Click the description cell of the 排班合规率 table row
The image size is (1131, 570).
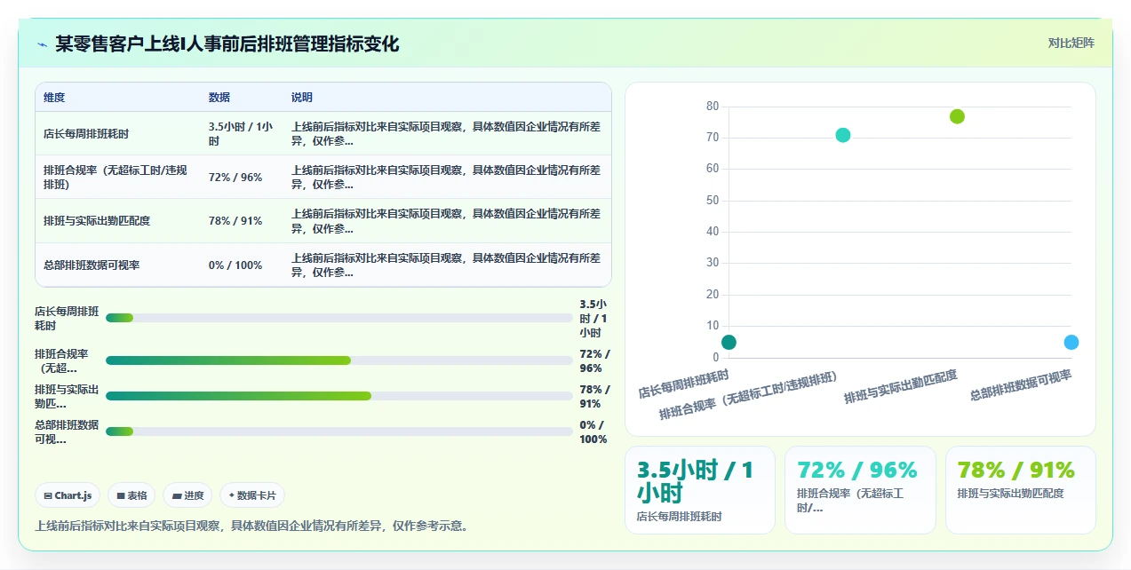(445, 178)
